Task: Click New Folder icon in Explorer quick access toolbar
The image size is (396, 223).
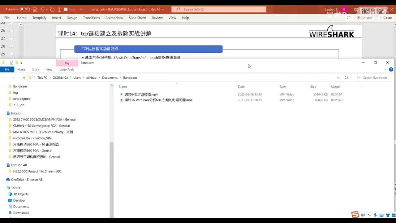Action: pos(17,63)
